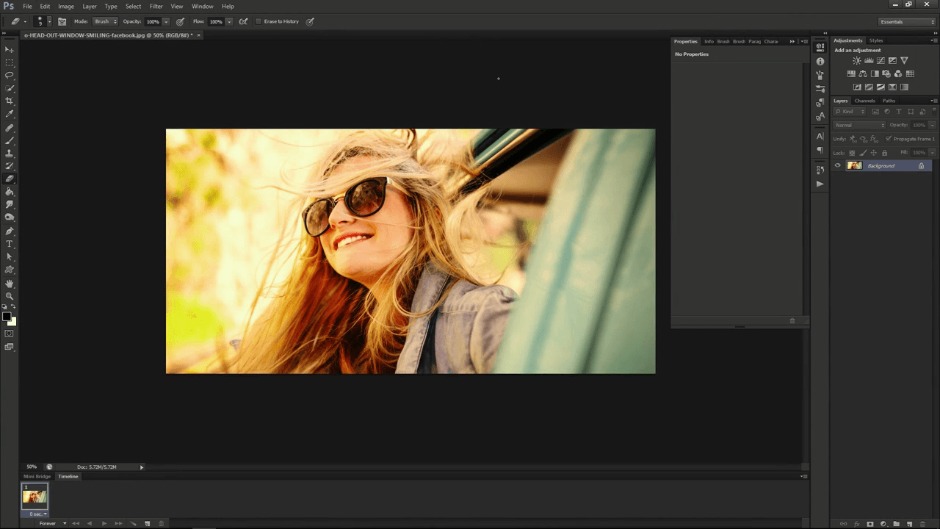Switch to the Mini Bridge tab
Screen dimensions: 940x529
(x=37, y=477)
